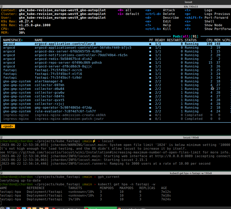231x209 pixels.
Task: Click the 'Ramping to 3000 users' log line
Action: pyautogui.click(x=105, y=163)
